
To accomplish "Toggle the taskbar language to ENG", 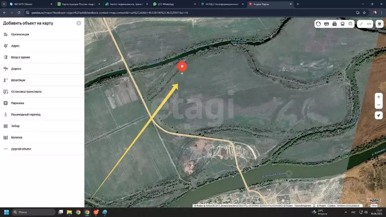I will pos(354,212).
